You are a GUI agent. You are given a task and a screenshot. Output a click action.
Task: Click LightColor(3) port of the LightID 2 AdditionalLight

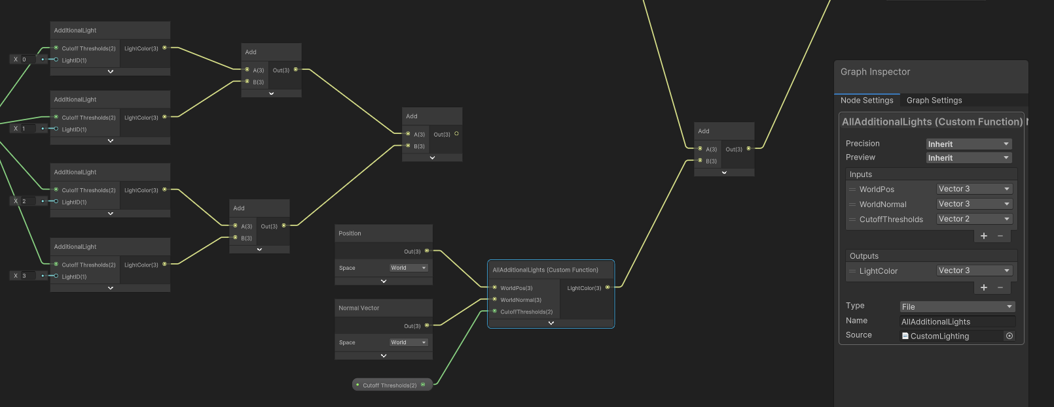pyautogui.click(x=164, y=189)
